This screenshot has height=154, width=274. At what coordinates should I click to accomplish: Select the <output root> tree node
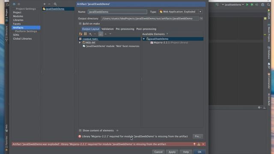[x=110, y=39]
